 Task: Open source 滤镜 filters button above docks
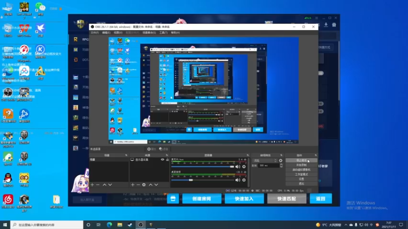pos(164,149)
